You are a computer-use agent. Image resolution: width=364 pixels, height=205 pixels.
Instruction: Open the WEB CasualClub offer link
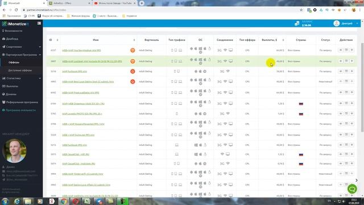(x=76, y=154)
